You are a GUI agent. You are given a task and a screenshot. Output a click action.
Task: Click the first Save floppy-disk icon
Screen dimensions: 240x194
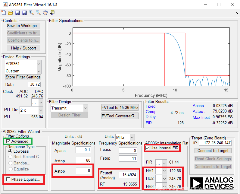click(17, 13)
